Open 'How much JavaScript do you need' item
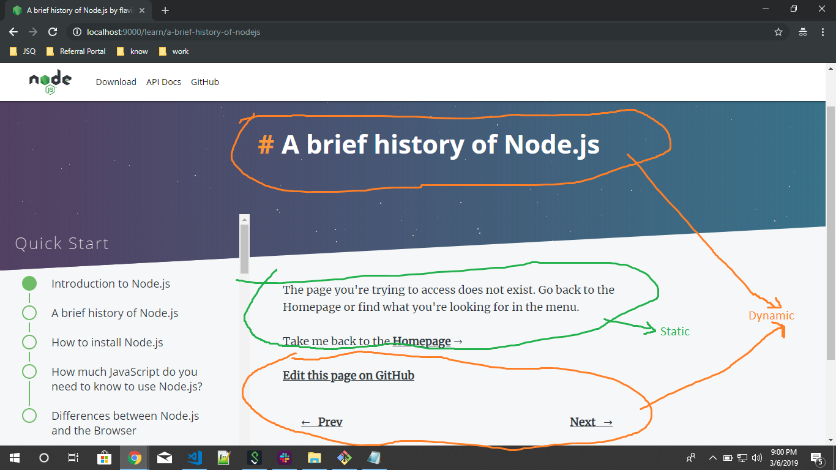836x470 pixels. (127, 379)
